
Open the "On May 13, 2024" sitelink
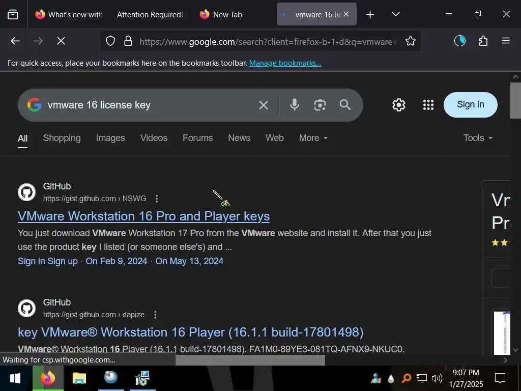tap(189, 261)
